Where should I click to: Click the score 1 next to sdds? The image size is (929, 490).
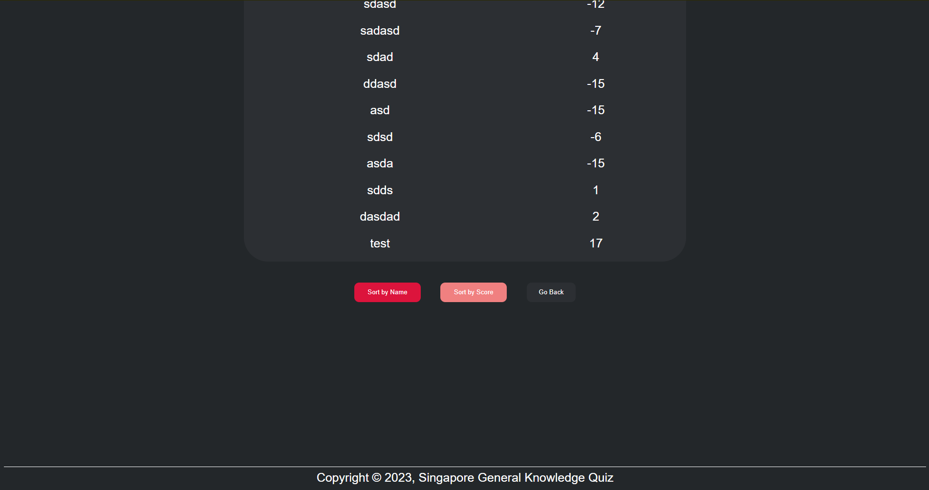coord(596,190)
